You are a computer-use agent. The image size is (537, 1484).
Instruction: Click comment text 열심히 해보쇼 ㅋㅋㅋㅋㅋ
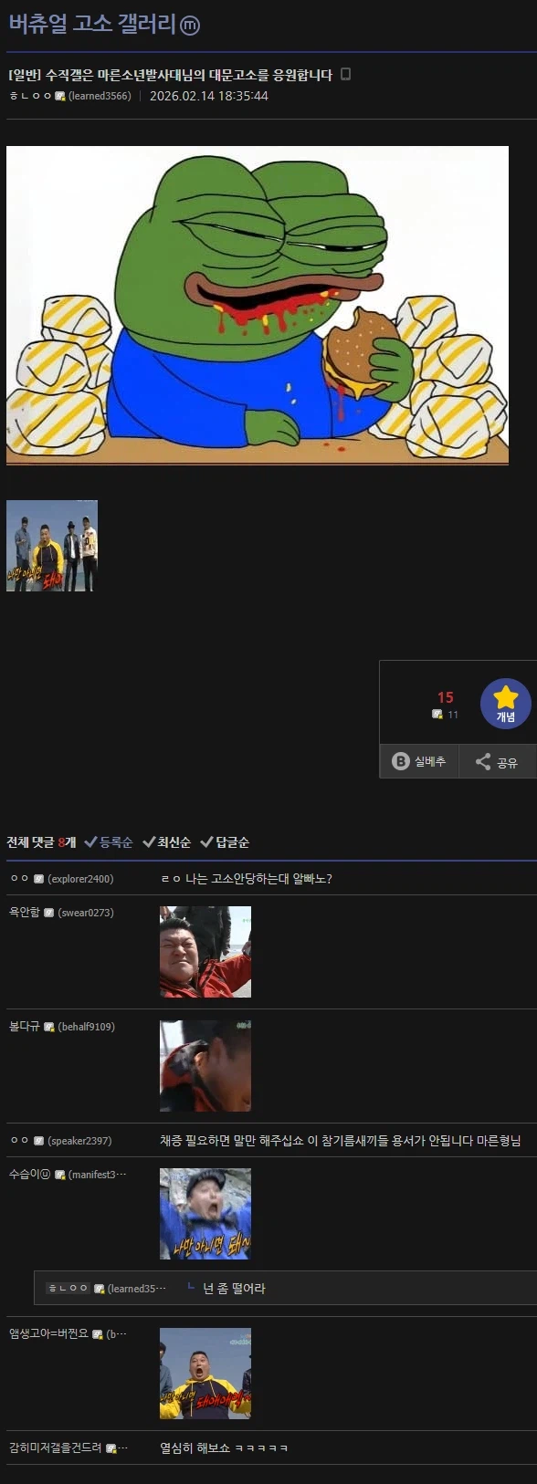tap(225, 1448)
